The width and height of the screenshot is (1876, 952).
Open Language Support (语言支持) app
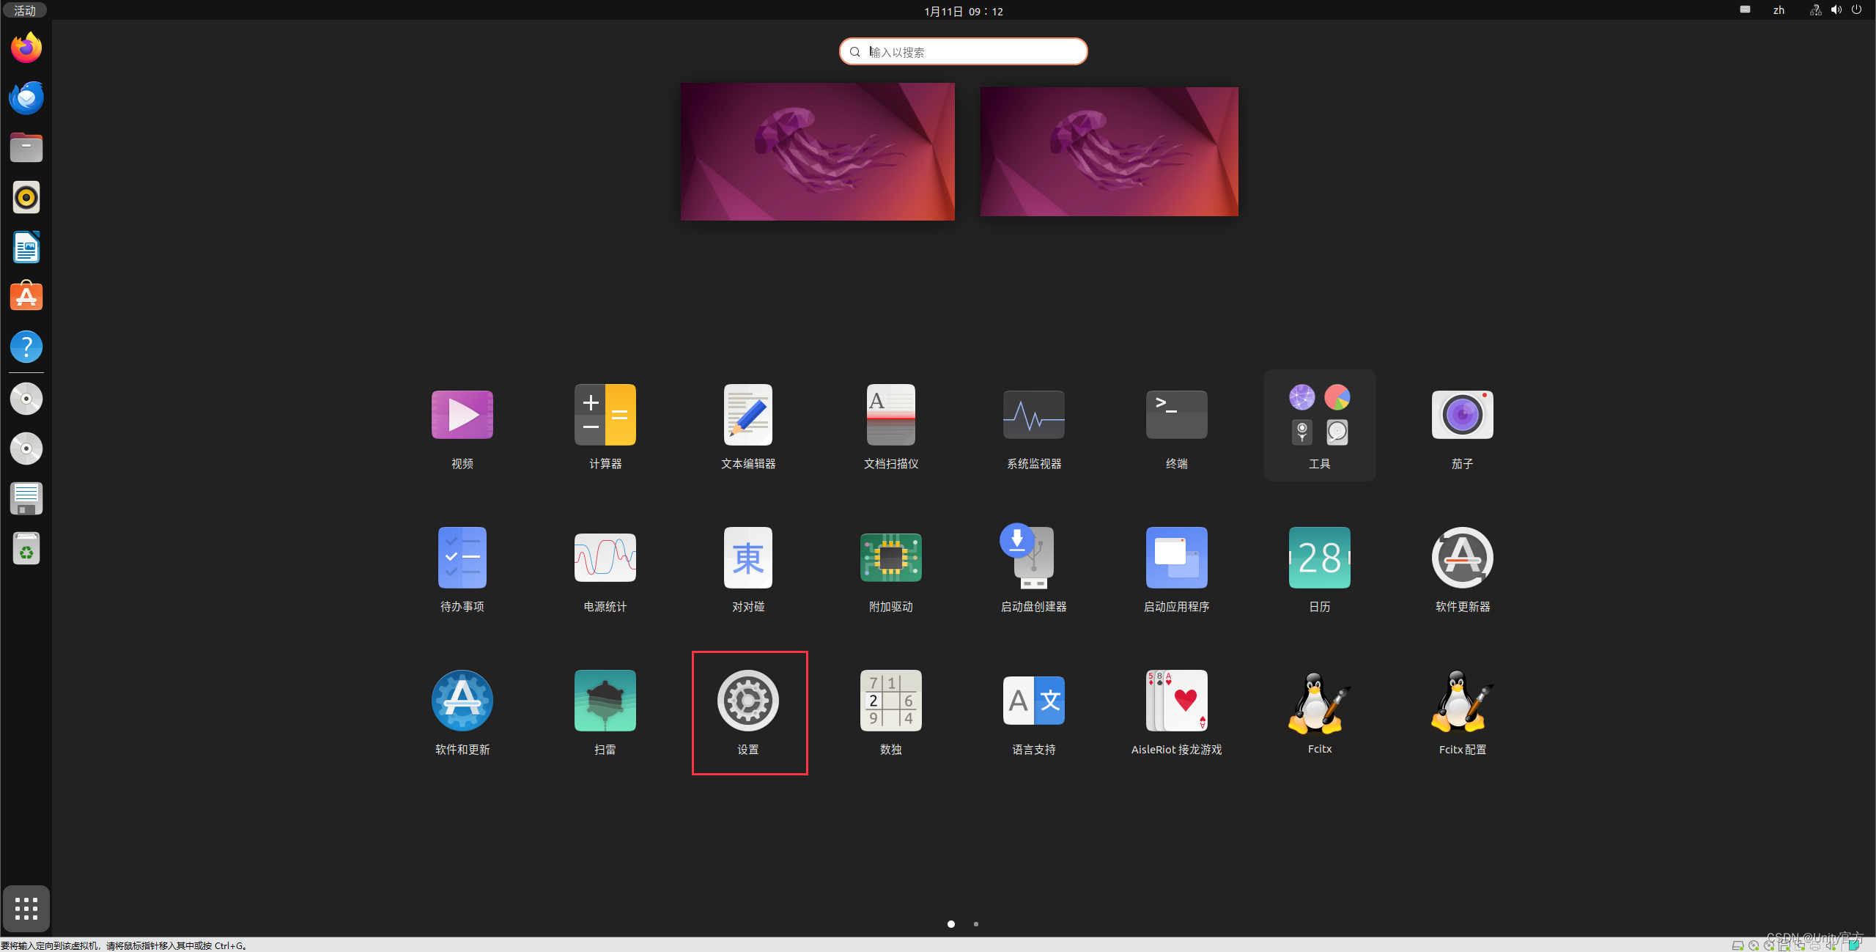point(1033,701)
